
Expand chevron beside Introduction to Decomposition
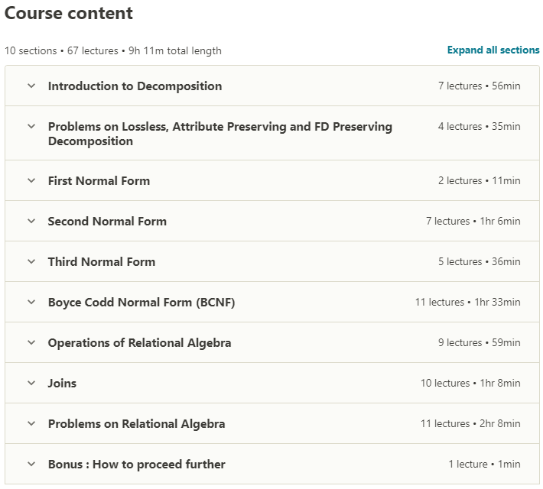point(31,86)
